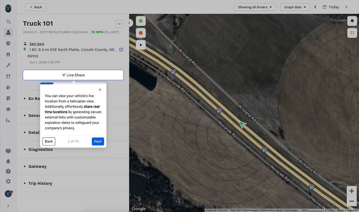This screenshot has width=359, height=212.
Task: Click the map layers icon
Action: (x=352, y=21)
